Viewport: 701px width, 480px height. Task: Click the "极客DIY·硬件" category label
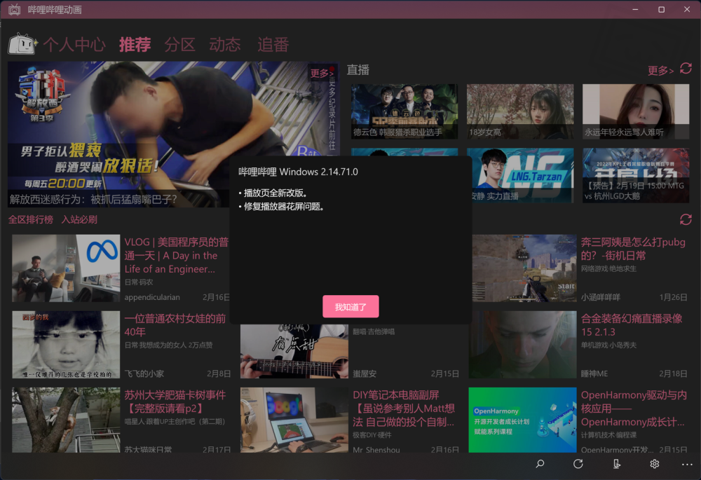(x=372, y=435)
